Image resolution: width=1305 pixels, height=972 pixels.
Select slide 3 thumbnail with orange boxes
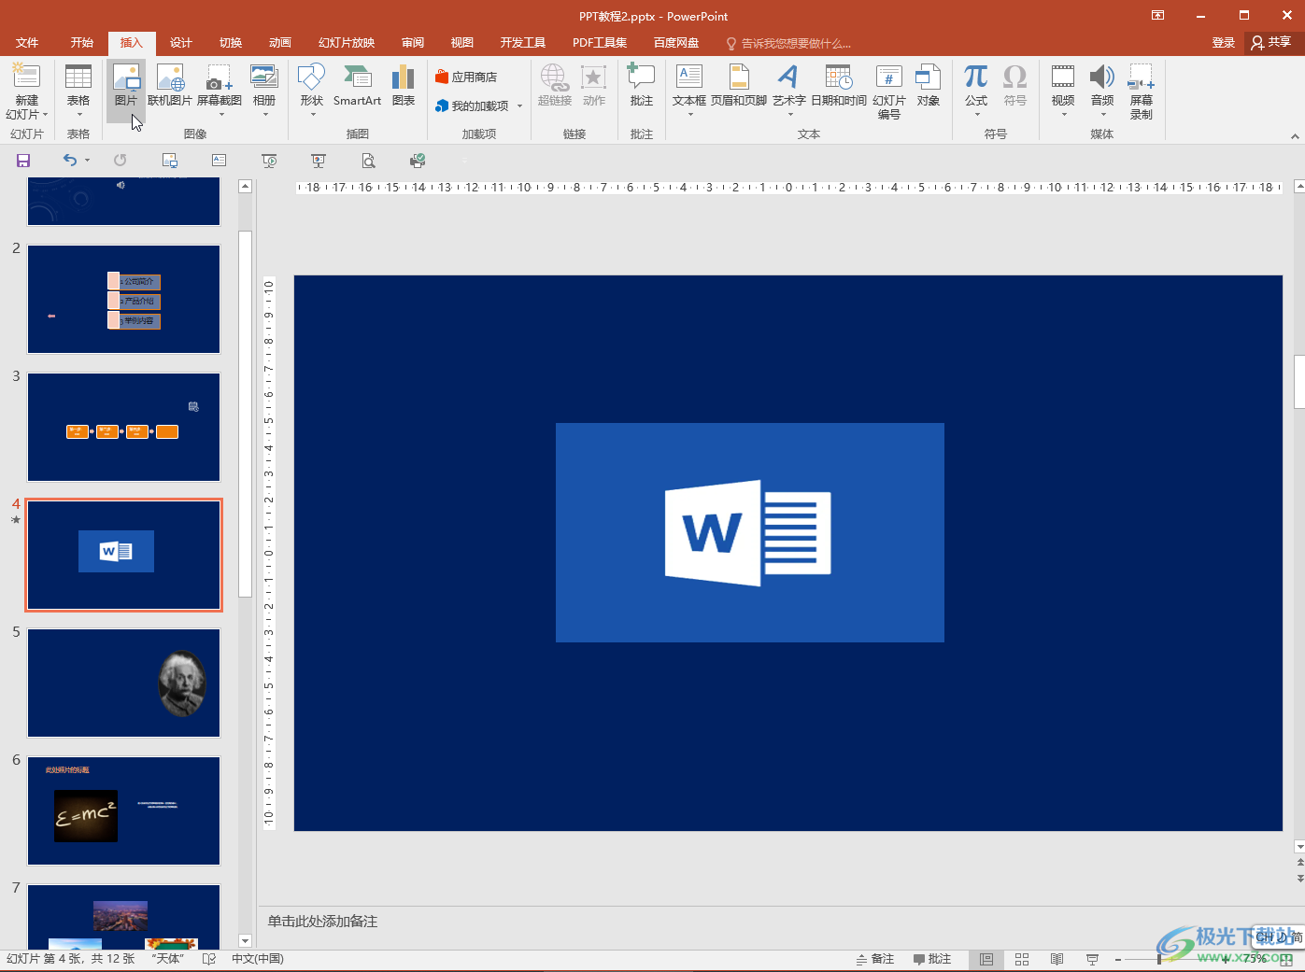click(x=123, y=428)
